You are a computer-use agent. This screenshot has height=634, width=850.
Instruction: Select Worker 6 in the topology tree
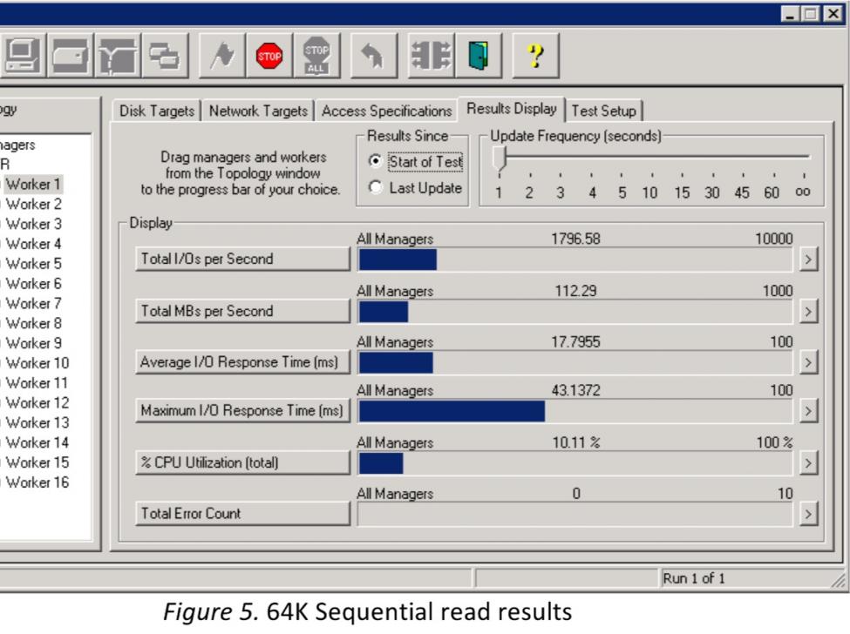[x=34, y=284]
